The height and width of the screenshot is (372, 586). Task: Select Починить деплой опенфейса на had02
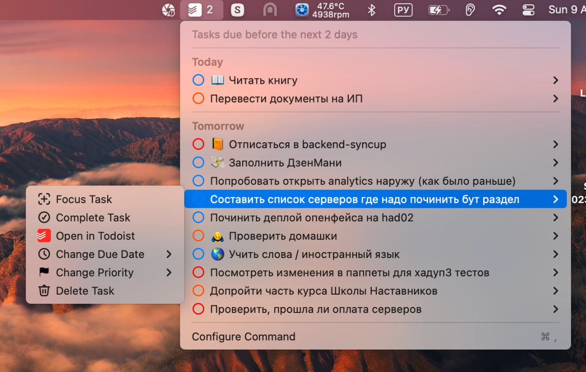click(311, 218)
